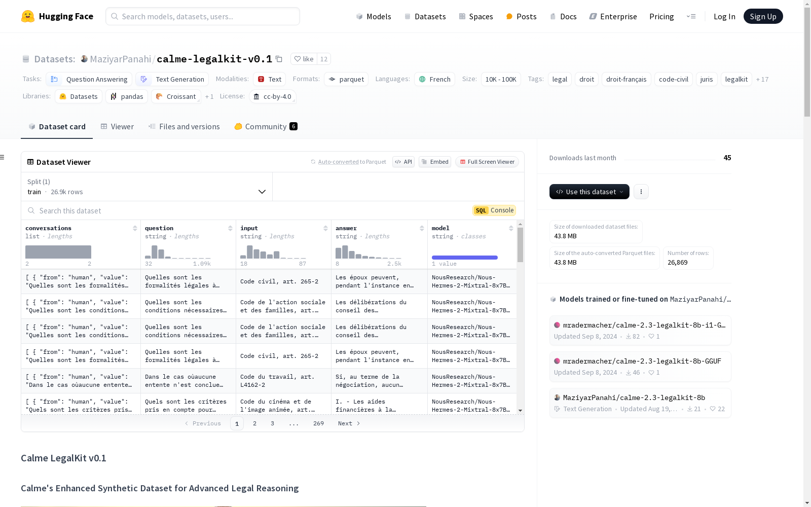811x507 pixels.
Task: Sort the answer column
Action: click(x=422, y=228)
